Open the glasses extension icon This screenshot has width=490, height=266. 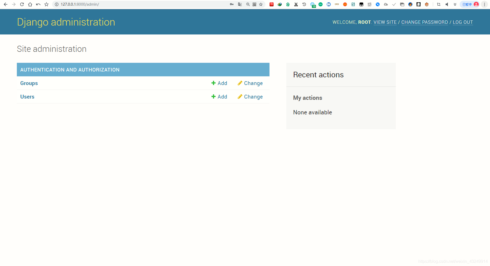[337, 4]
